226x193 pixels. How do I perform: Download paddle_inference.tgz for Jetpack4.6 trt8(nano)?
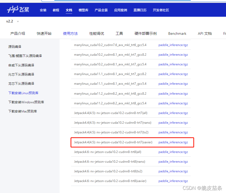173,162
